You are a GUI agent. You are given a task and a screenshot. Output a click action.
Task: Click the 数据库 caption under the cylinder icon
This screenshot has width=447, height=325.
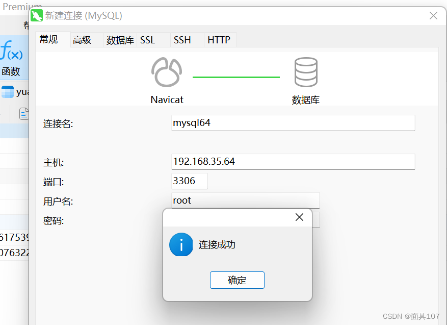point(306,100)
